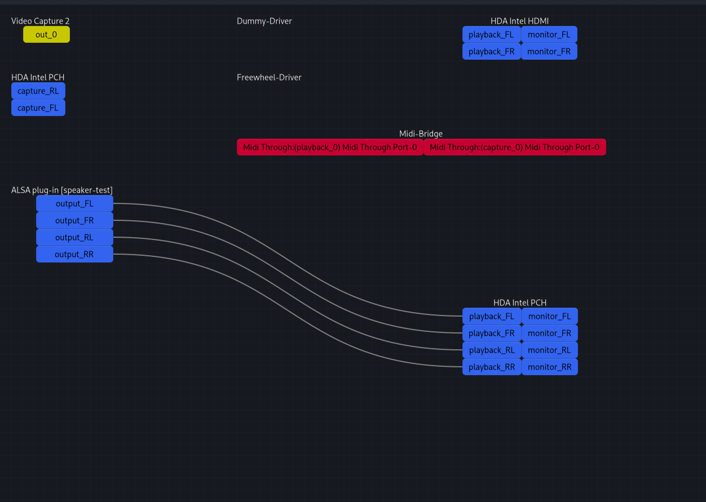Image resolution: width=706 pixels, height=502 pixels.
Task: Select the playback_FL port on HDA Intel HDMI
Action: [x=491, y=34]
